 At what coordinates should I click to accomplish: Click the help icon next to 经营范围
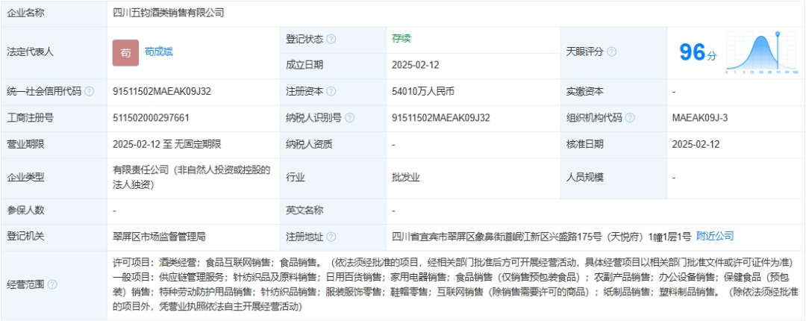52,284
